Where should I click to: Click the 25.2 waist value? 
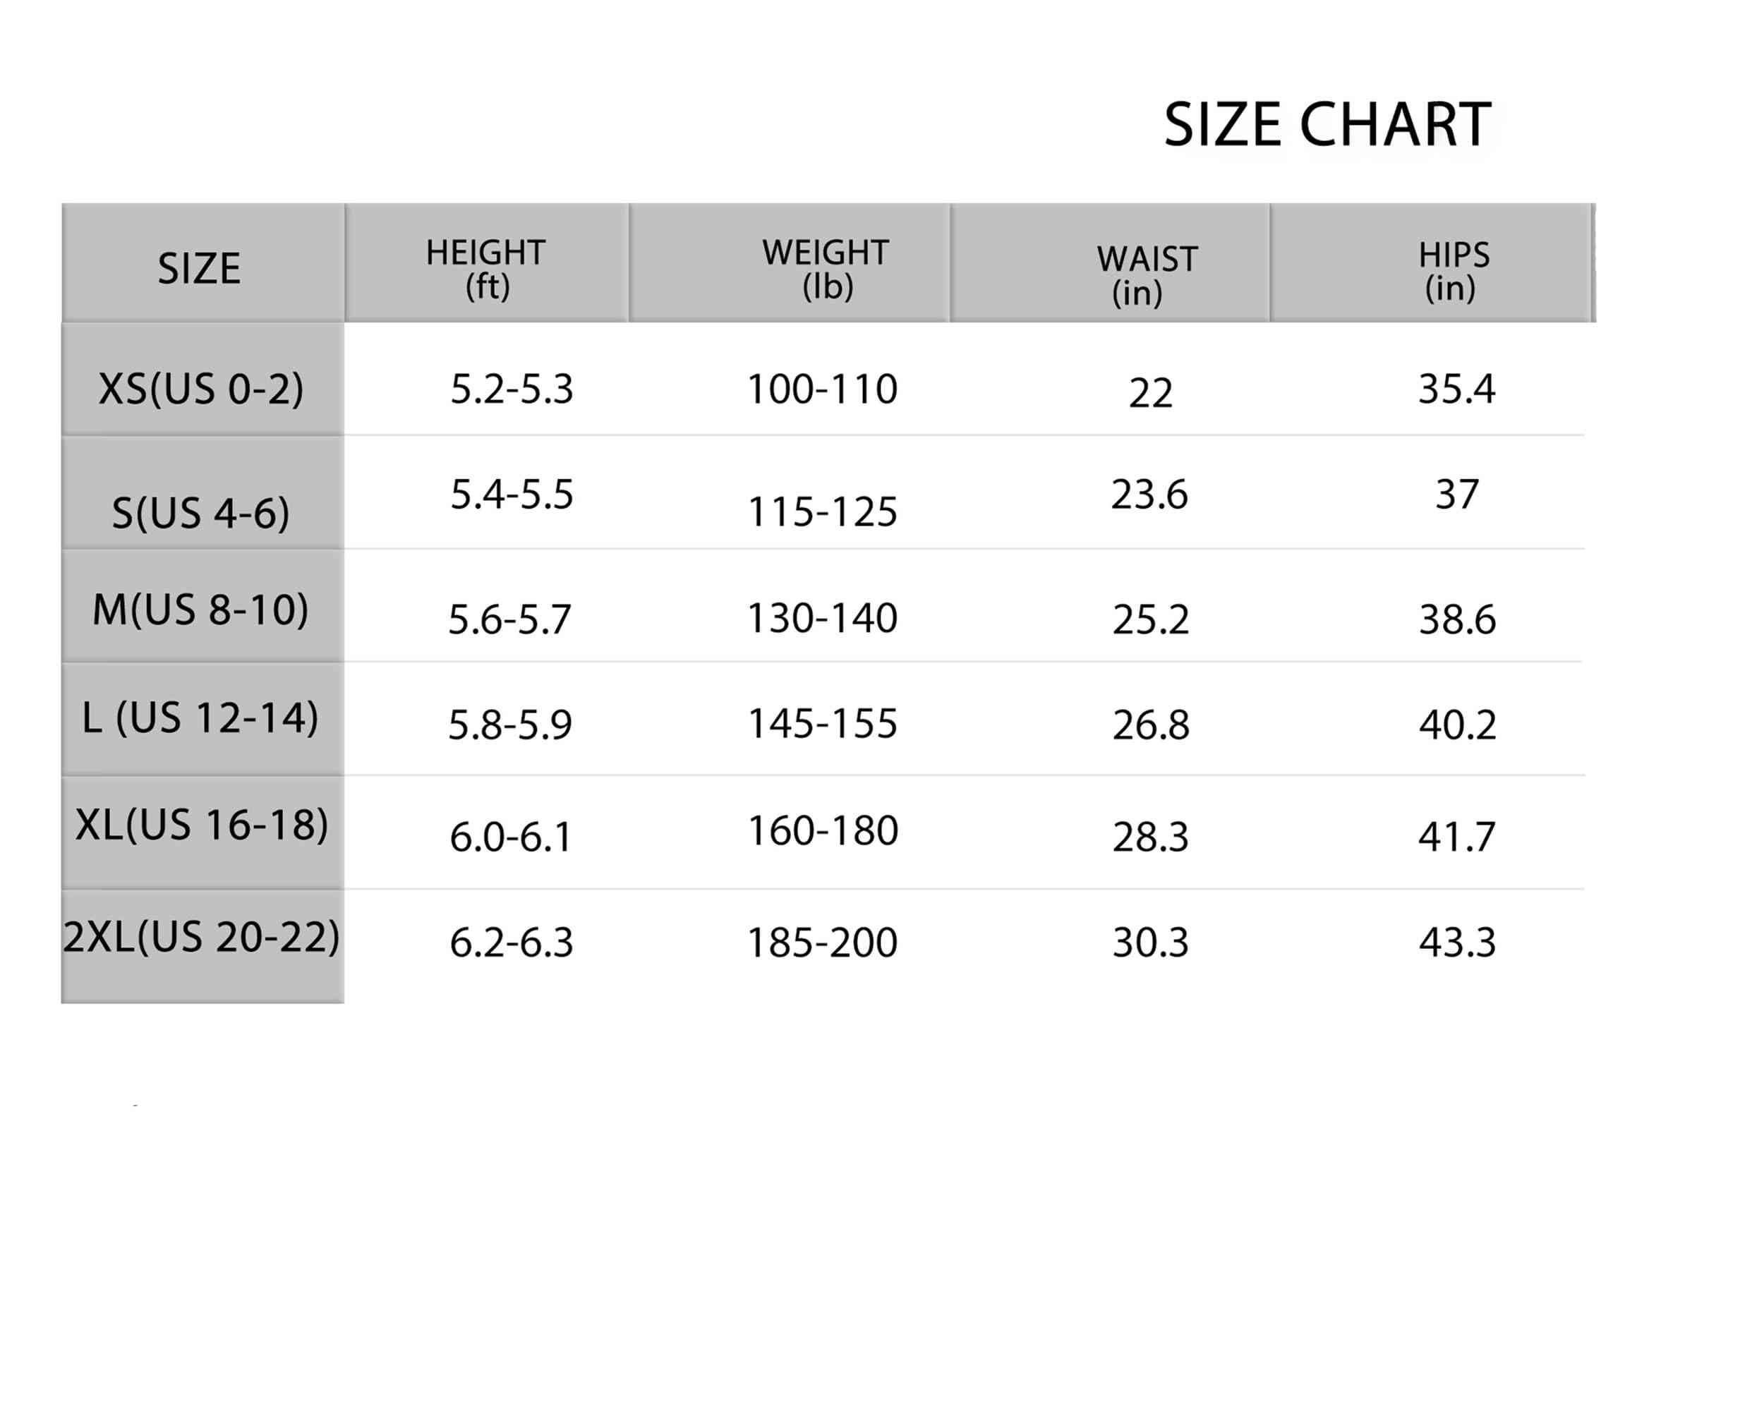click(1150, 620)
